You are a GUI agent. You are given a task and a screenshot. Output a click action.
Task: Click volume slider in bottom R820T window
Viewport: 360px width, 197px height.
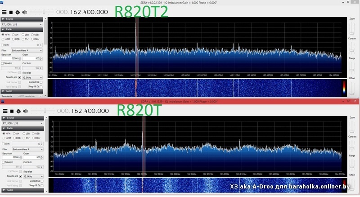pyautogui.click(x=42, y=111)
